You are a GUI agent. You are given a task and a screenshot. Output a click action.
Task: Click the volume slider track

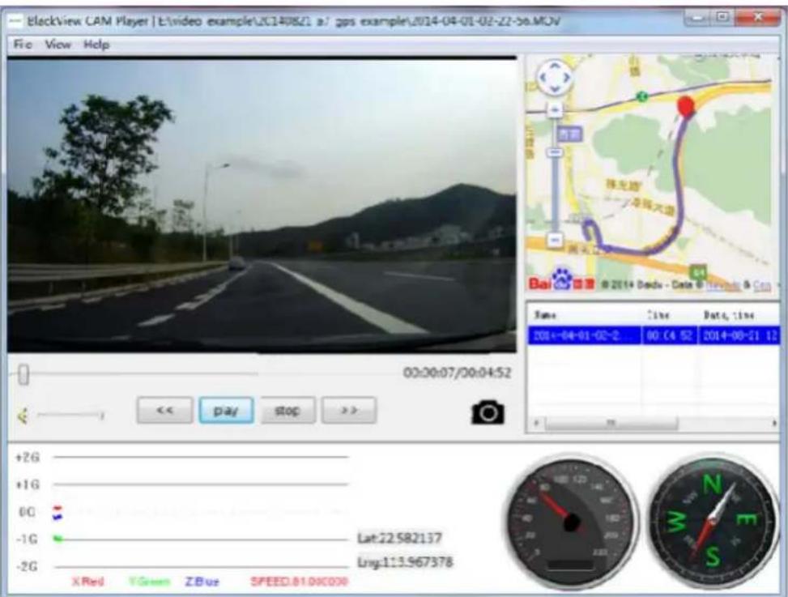pos(70,415)
